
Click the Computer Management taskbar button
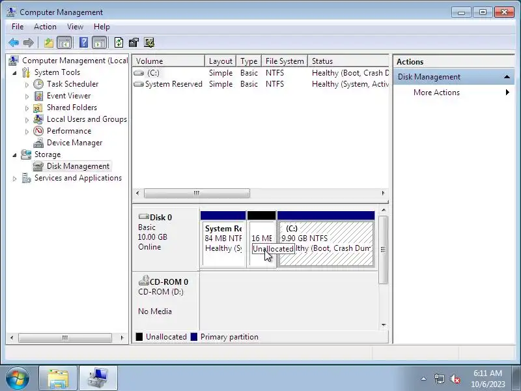click(98, 379)
